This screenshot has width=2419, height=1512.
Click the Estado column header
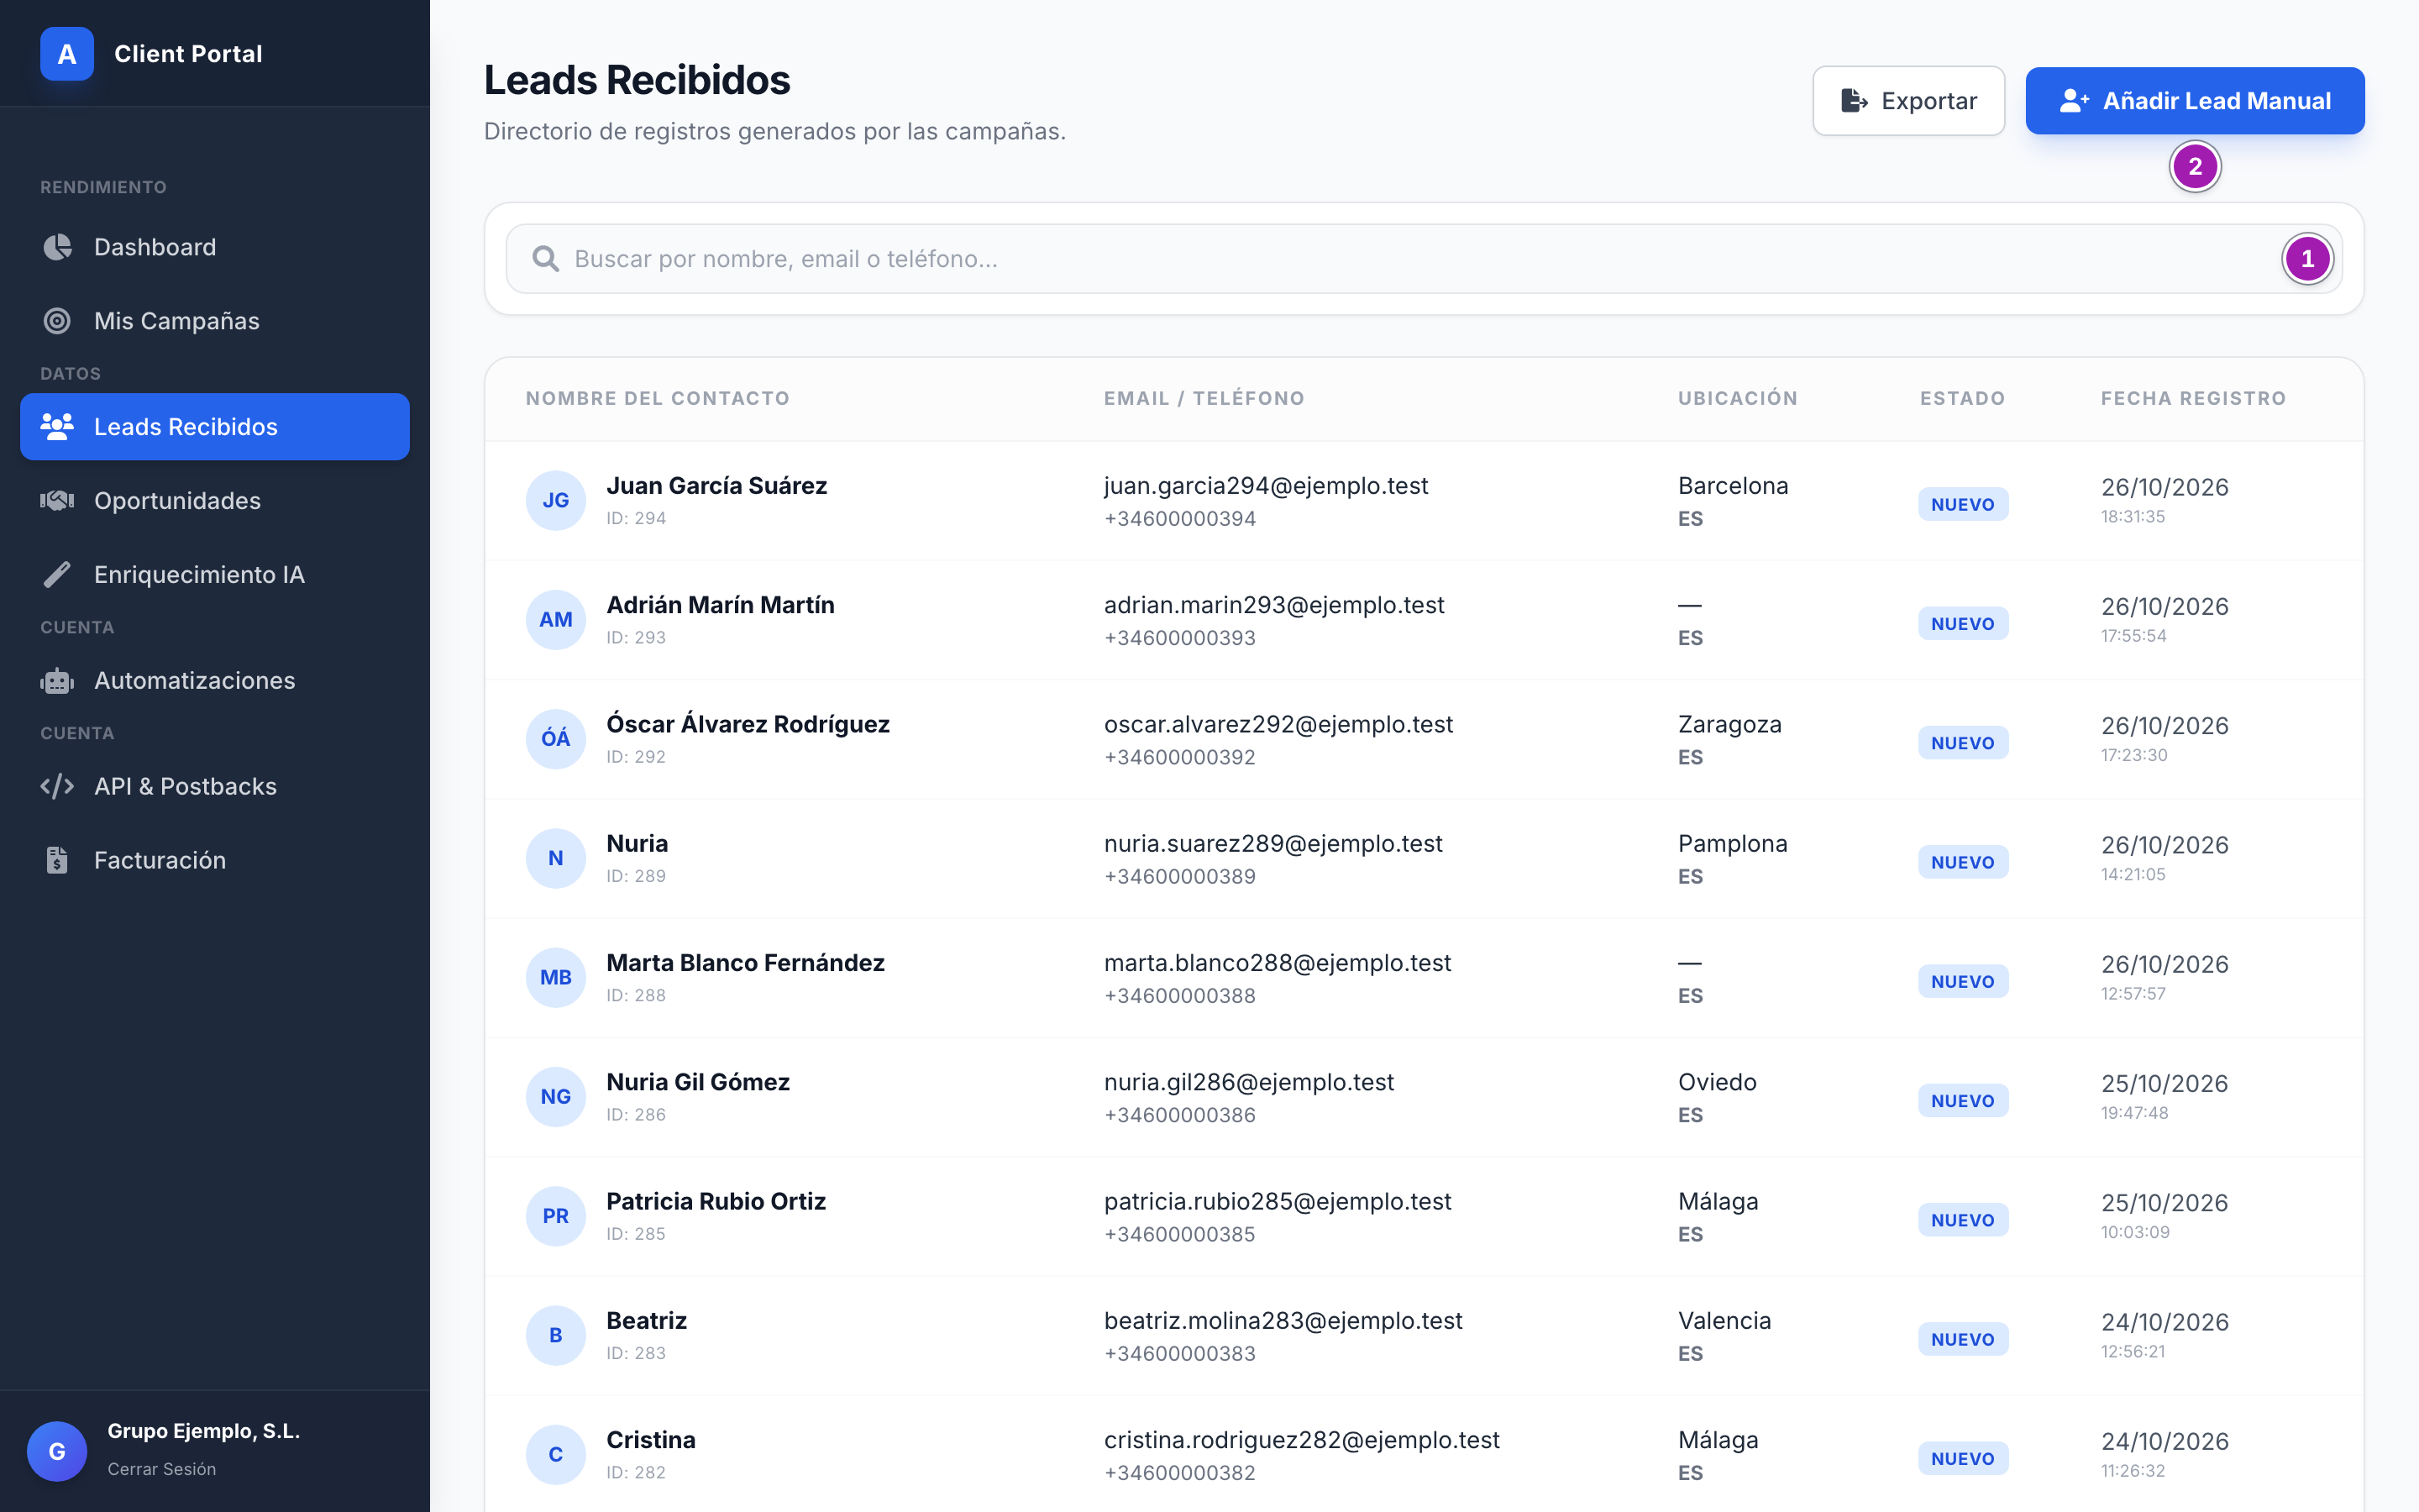pyautogui.click(x=1962, y=398)
